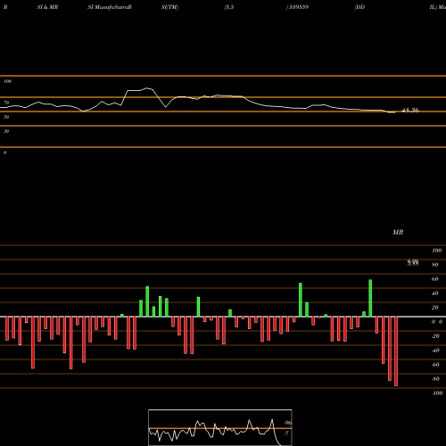Select the RSI '100' label on left axis
Screen dimensions: 446x446
pos(7,81)
